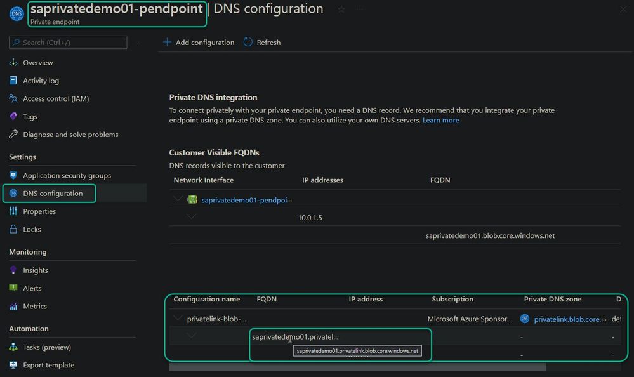Click the DNS configuration globe icon
The width and height of the screenshot is (634, 377).
pos(13,194)
